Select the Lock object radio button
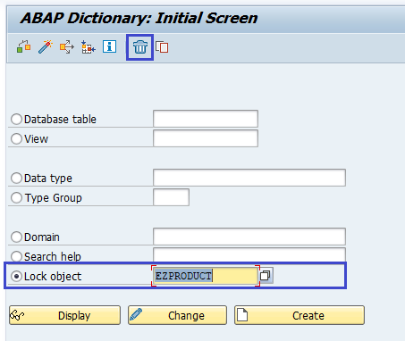The width and height of the screenshot is (405, 341). click(x=16, y=277)
